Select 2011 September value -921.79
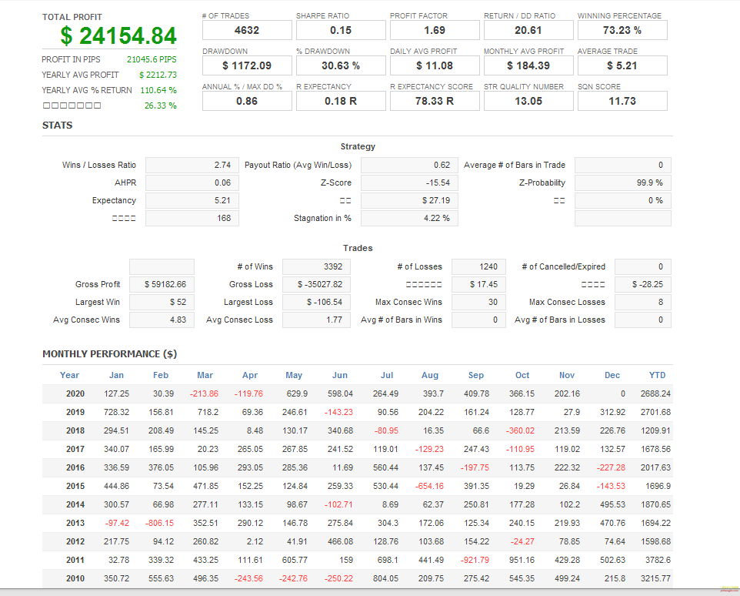Viewport: 740px width, 596px height. (475, 560)
